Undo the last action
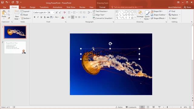The image size is (194, 109). click(x=7, y=2)
